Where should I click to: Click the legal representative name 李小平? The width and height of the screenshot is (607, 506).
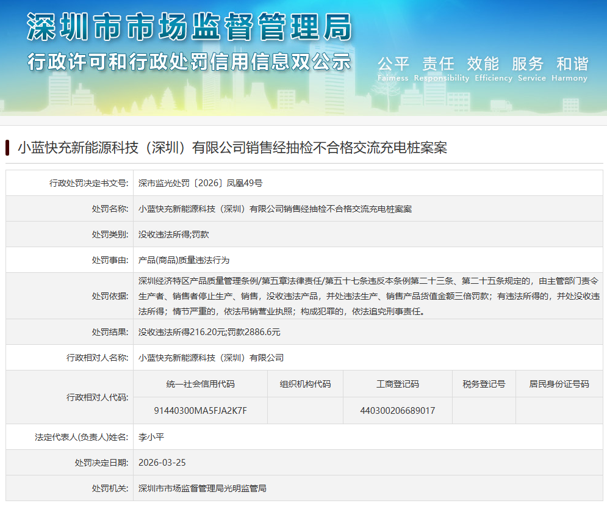151,437
